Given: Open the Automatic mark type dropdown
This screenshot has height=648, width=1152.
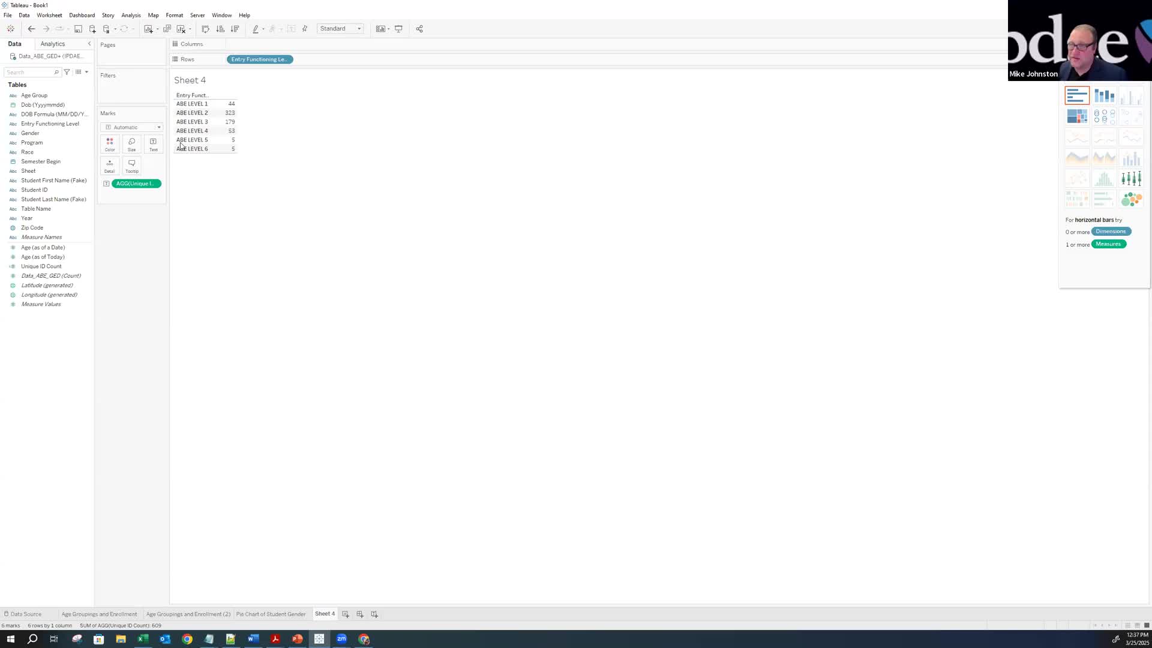Looking at the screenshot, I should pos(131,127).
